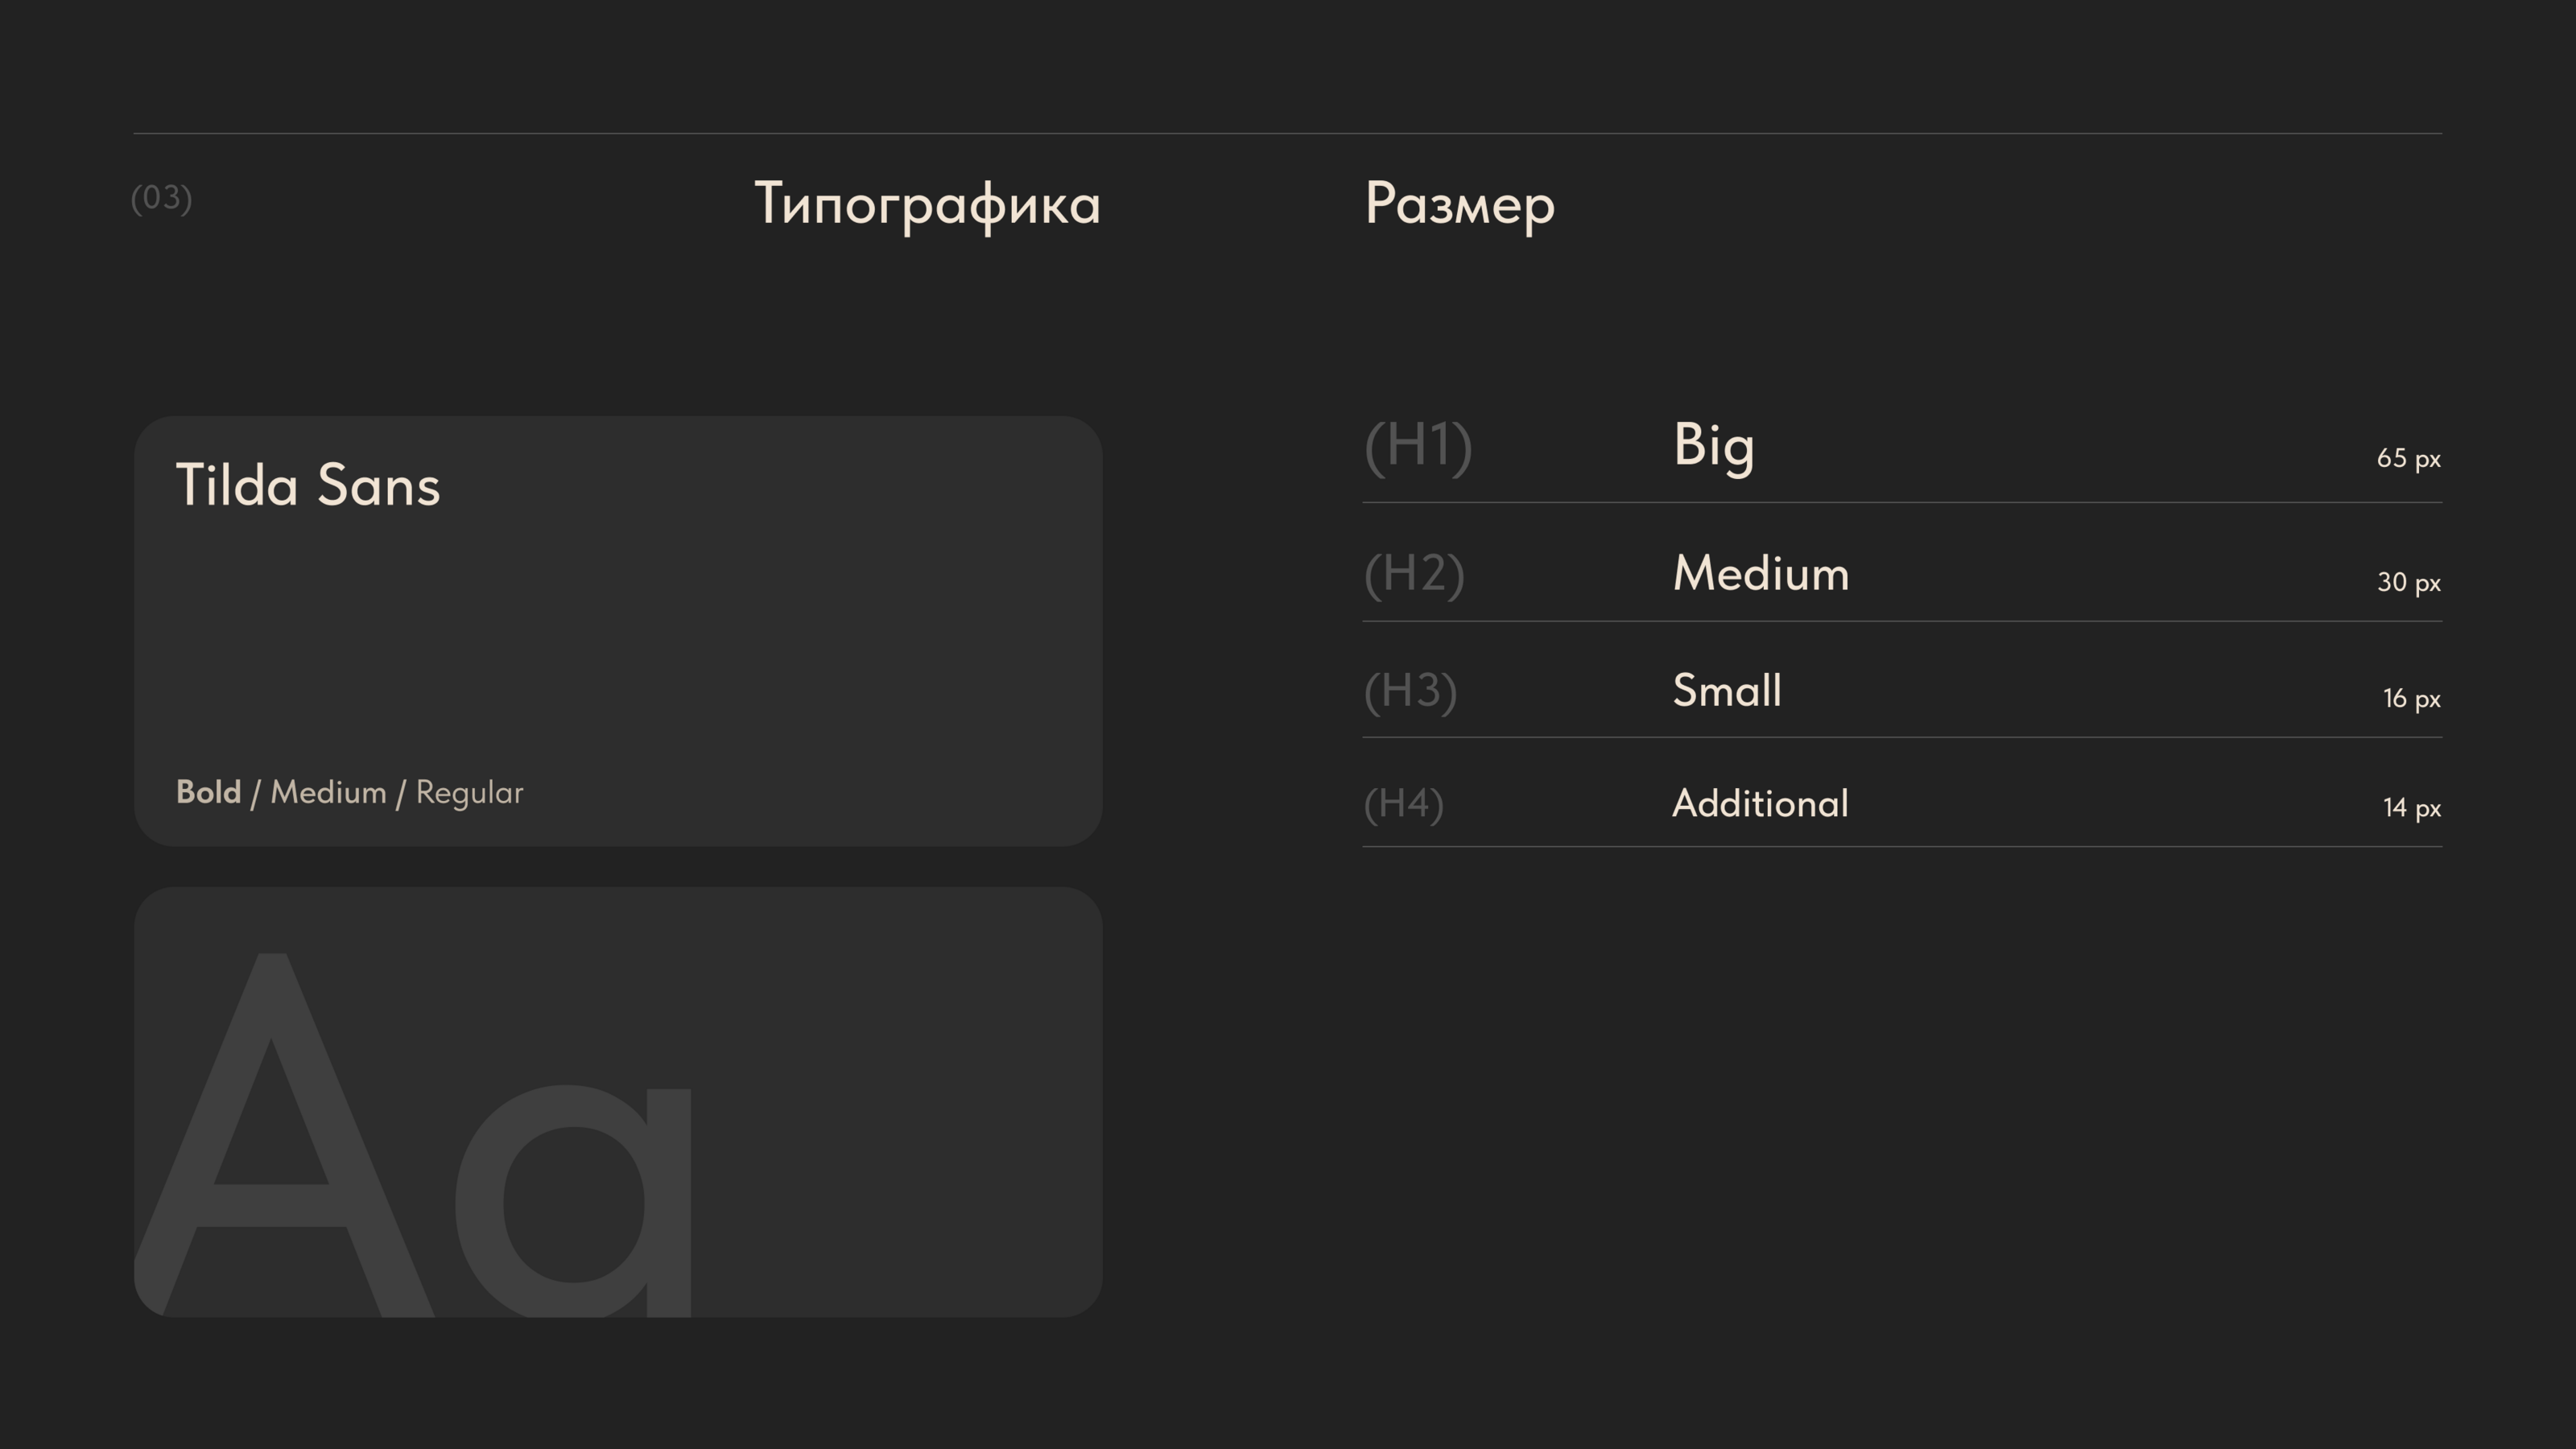Image resolution: width=2576 pixels, height=1449 pixels.
Task: Click the (H4) tag label
Action: (x=1403, y=803)
